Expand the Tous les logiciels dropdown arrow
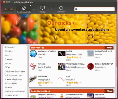118x99 pixels. click(33, 9)
